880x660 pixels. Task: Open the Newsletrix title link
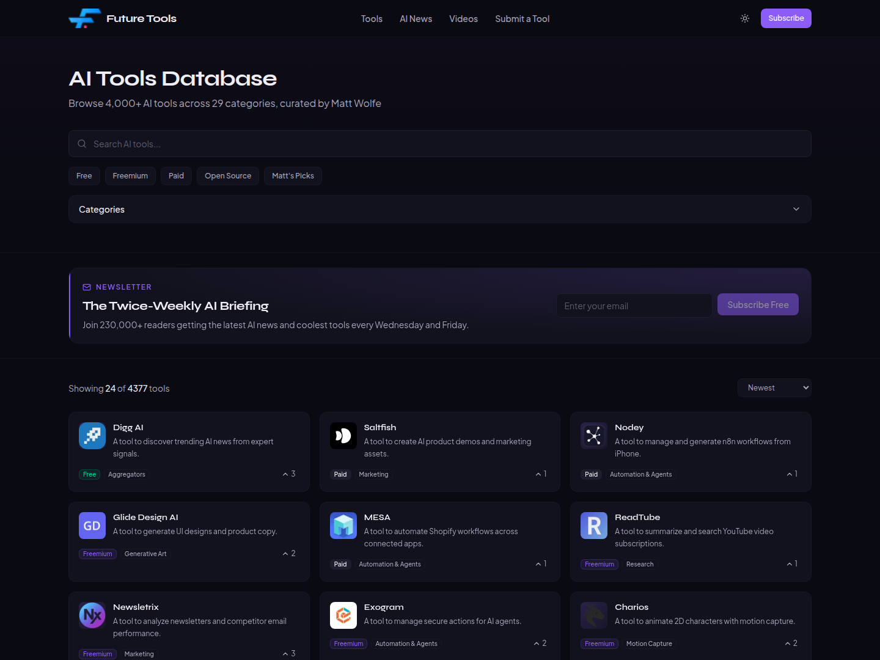coord(136,607)
